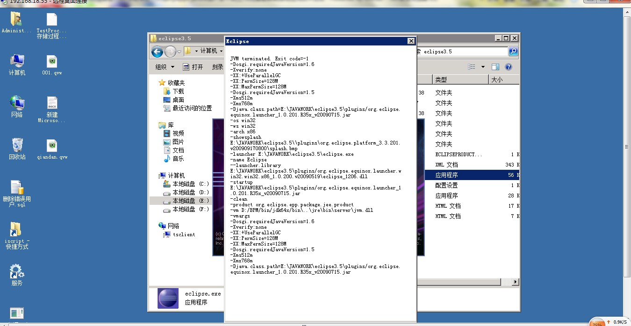Click the 大小 column header
Image resolution: width=631 pixels, height=326 pixels.
tap(504, 80)
